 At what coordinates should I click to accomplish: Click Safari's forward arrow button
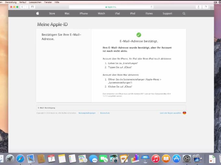click(x=26, y=7)
